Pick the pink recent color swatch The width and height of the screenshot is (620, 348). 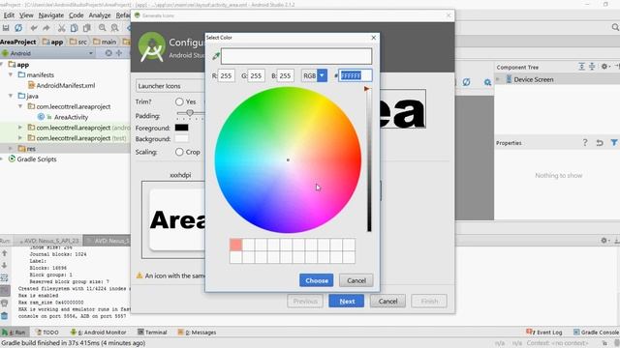coord(235,245)
